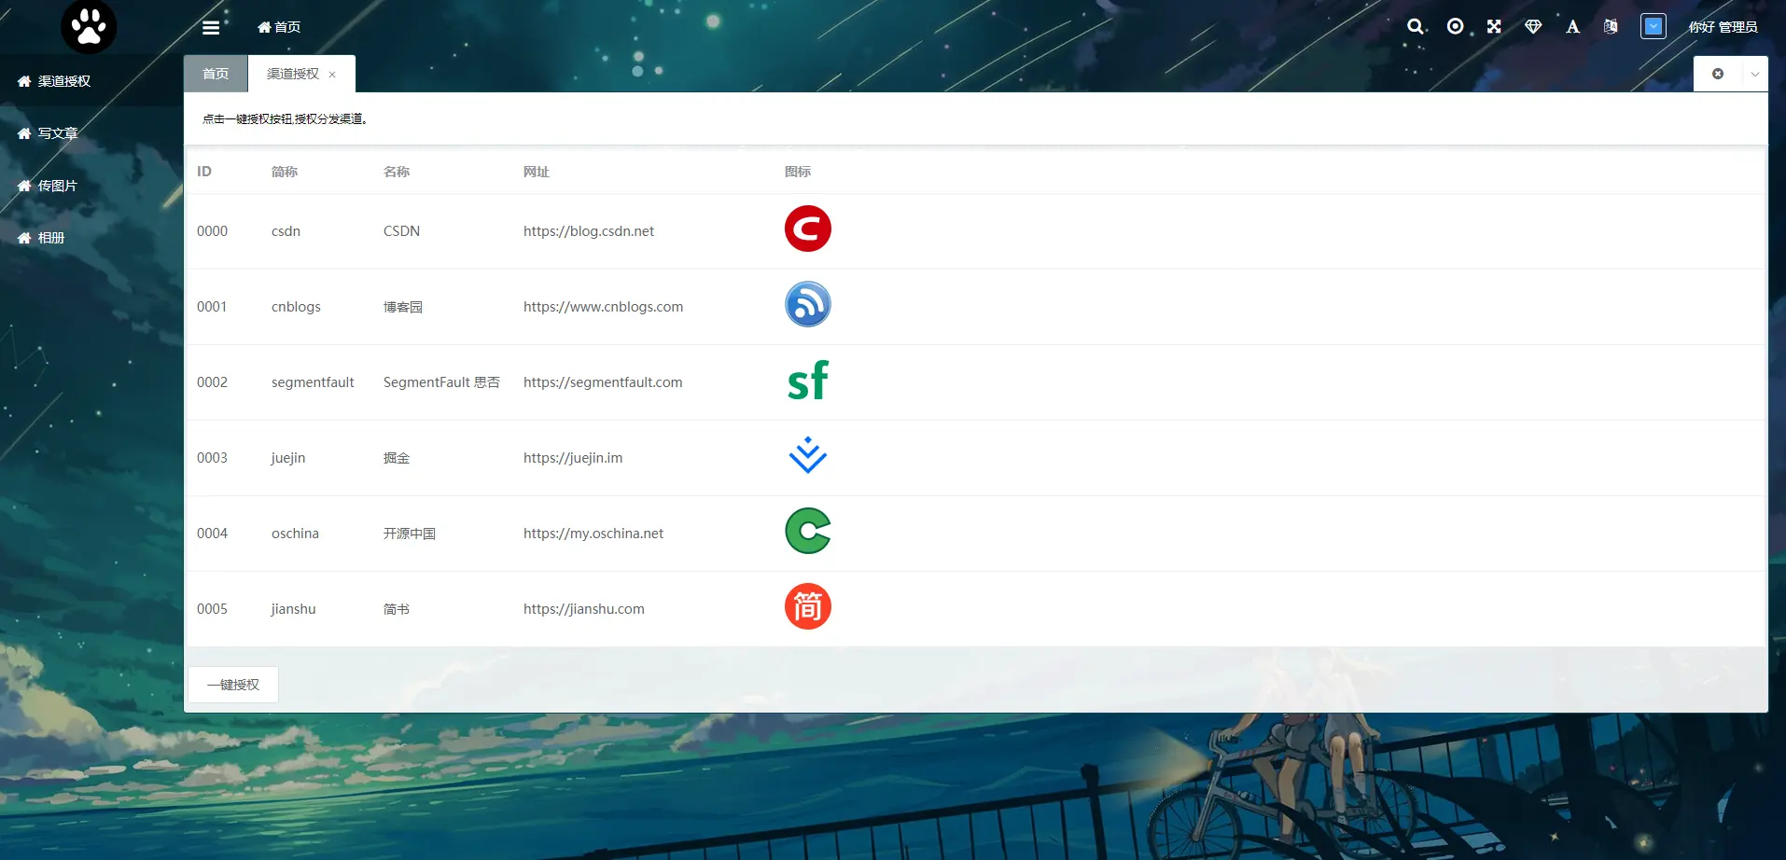The width and height of the screenshot is (1786, 860).
Task: Click the 名称 column header
Action: tap(397, 172)
